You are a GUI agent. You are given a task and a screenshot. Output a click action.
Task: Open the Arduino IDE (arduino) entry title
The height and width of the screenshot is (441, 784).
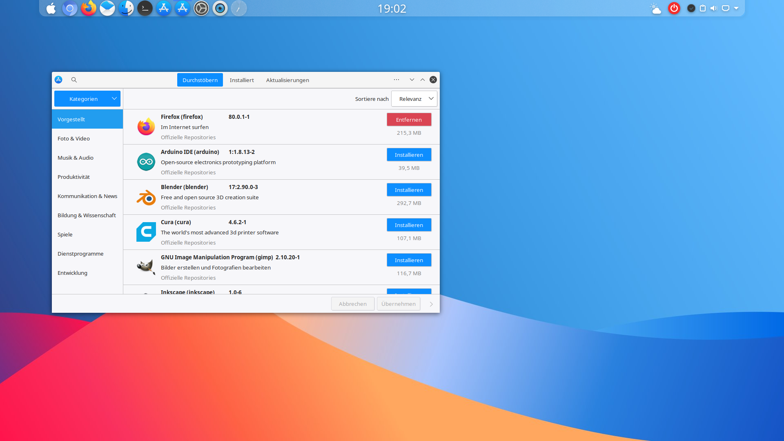[190, 152]
